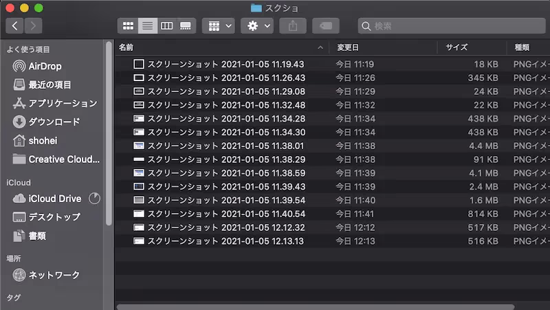
Task: Sort by the 名前 column header
Action: pyautogui.click(x=126, y=47)
